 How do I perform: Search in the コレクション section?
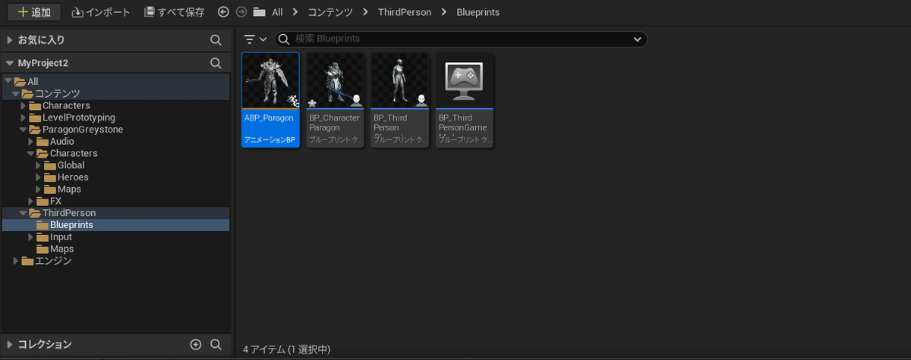[x=216, y=344]
